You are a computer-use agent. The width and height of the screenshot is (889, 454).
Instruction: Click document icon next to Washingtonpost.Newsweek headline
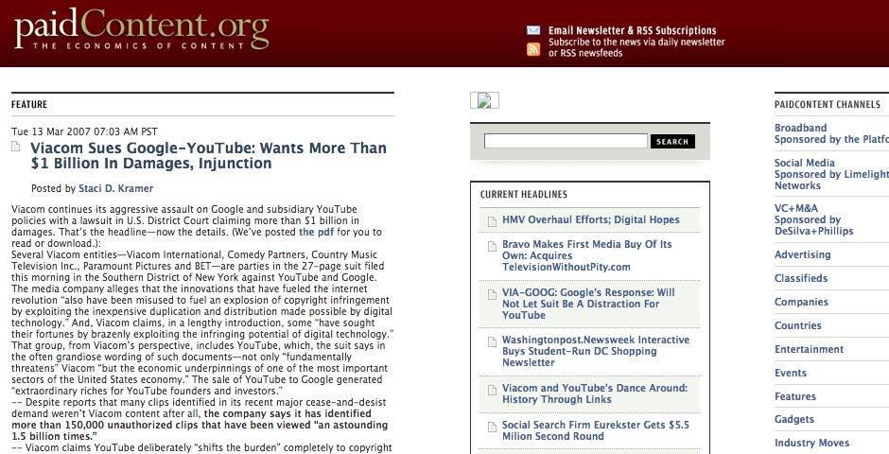[492, 341]
